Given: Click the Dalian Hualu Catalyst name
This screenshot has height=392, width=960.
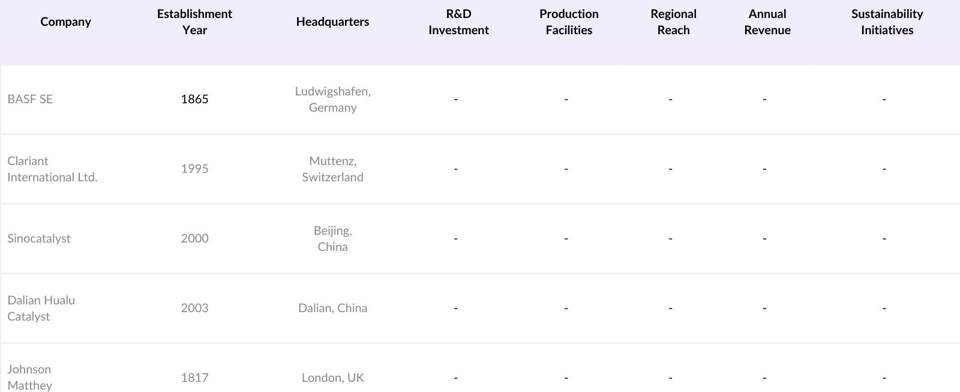Looking at the screenshot, I should click(41, 308).
